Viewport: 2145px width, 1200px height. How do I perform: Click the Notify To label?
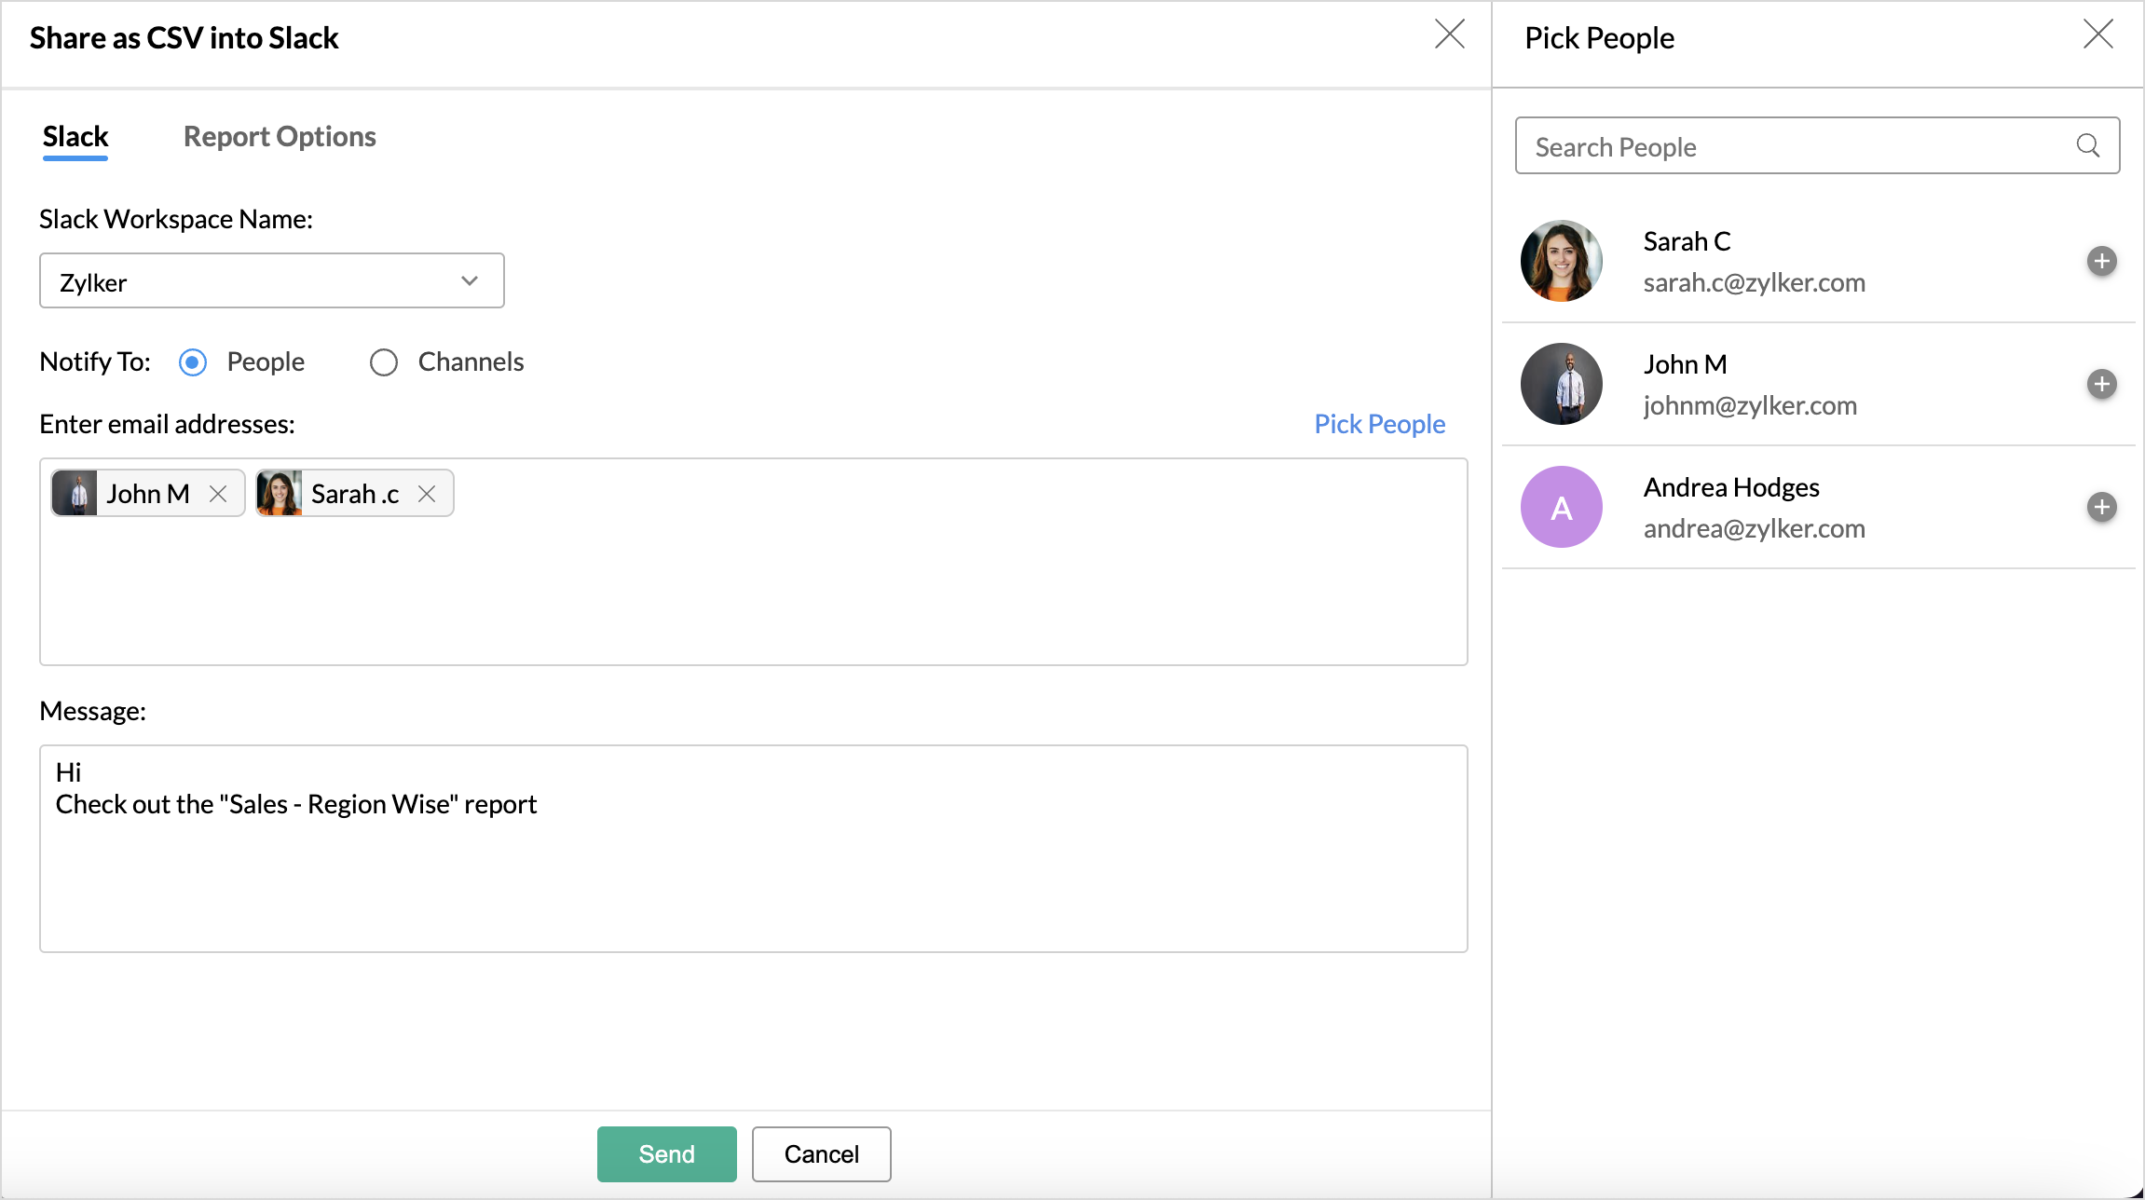pyautogui.click(x=95, y=361)
